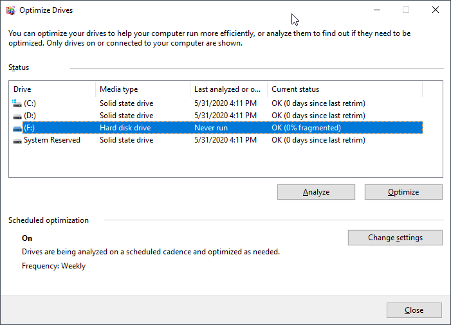Sort by the Drive column header

point(51,89)
